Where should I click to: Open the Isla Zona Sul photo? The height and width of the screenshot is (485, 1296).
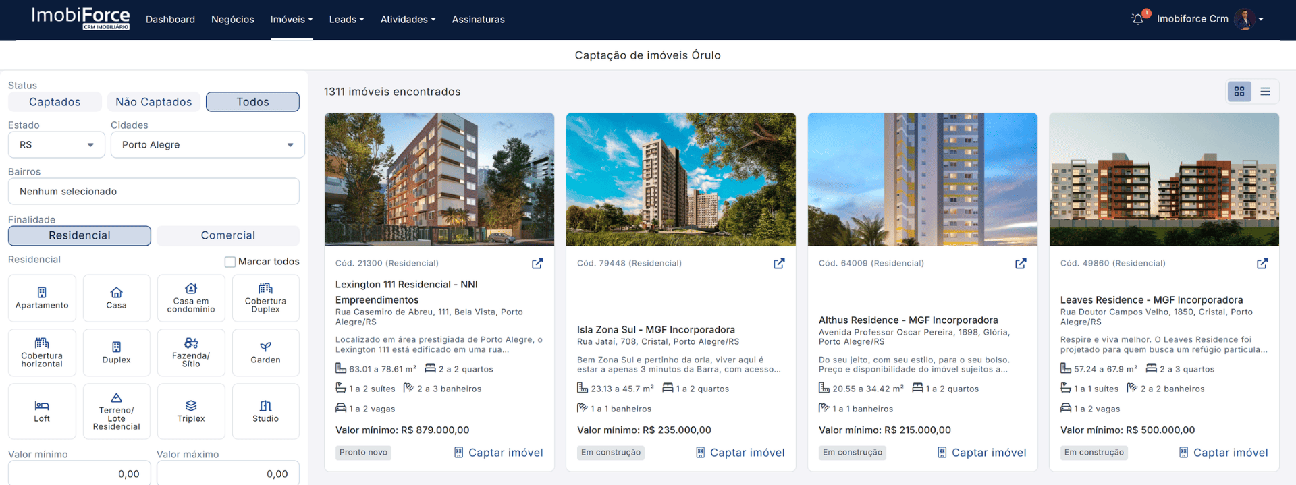click(x=681, y=179)
